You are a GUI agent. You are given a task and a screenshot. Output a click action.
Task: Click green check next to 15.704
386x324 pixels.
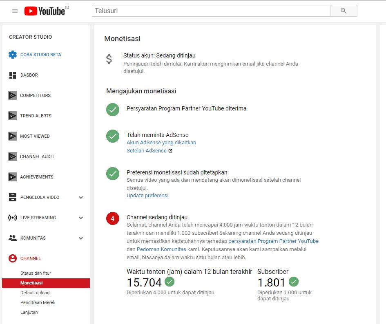pyautogui.click(x=170, y=282)
